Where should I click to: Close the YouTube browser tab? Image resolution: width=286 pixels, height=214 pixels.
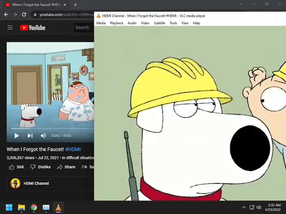(x=65, y=5)
